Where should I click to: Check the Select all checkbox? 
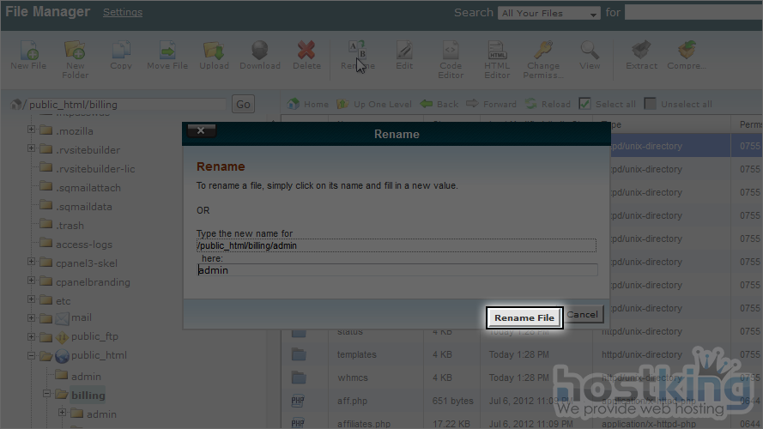coord(584,104)
